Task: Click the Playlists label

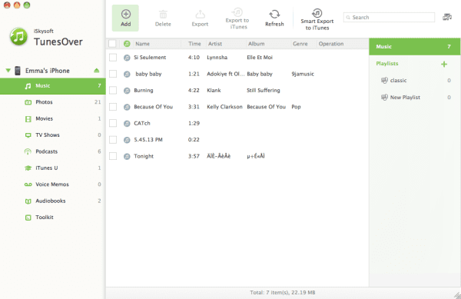Action: [x=387, y=64]
